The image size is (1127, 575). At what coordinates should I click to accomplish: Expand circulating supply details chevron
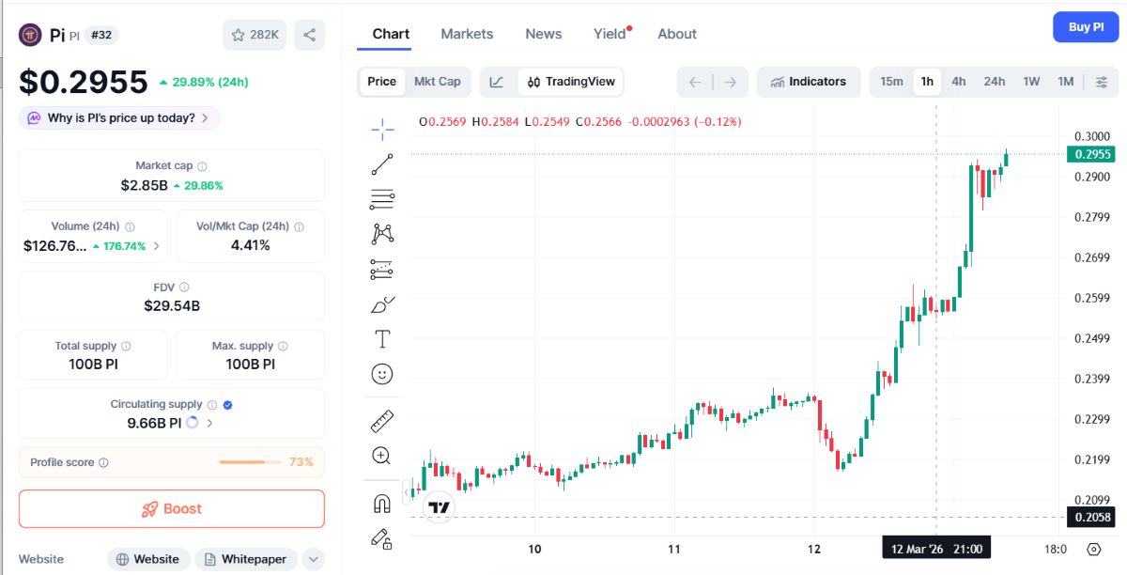209,423
